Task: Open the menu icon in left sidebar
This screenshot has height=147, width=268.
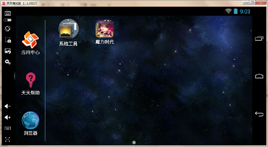Action: click(x=8, y=128)
